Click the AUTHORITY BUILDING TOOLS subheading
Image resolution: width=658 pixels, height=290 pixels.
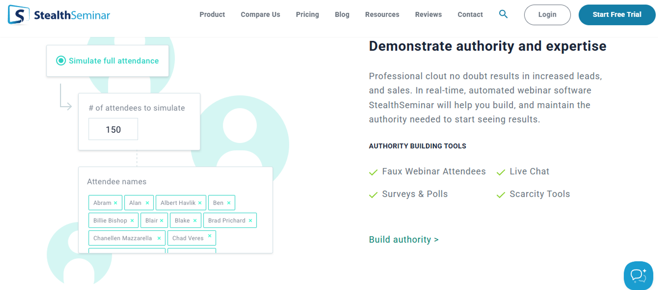click(417, 146)
